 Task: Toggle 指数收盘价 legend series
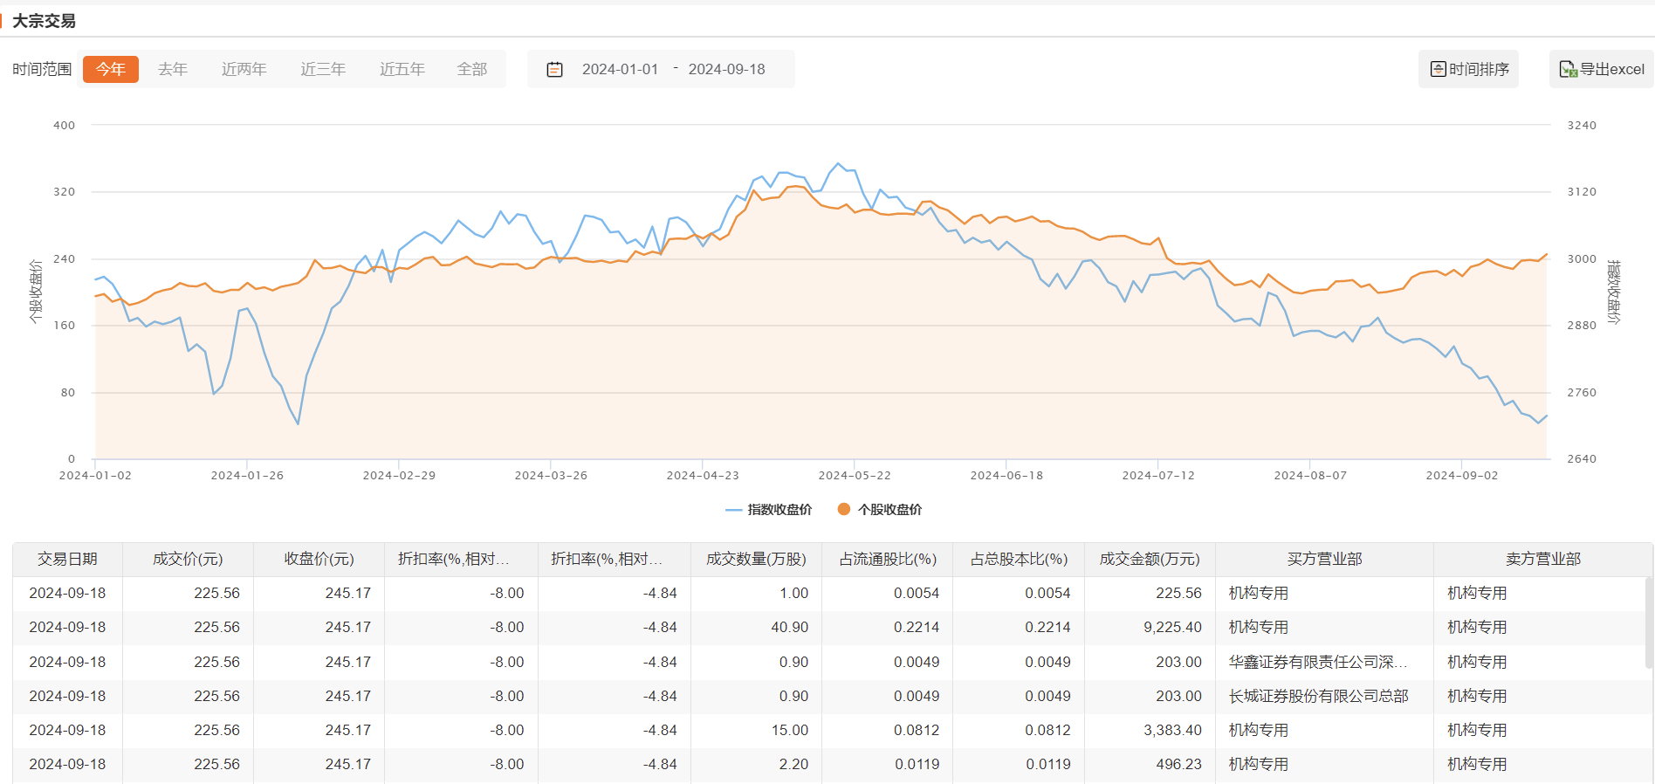pyautogui.click(x=769, y=510)
